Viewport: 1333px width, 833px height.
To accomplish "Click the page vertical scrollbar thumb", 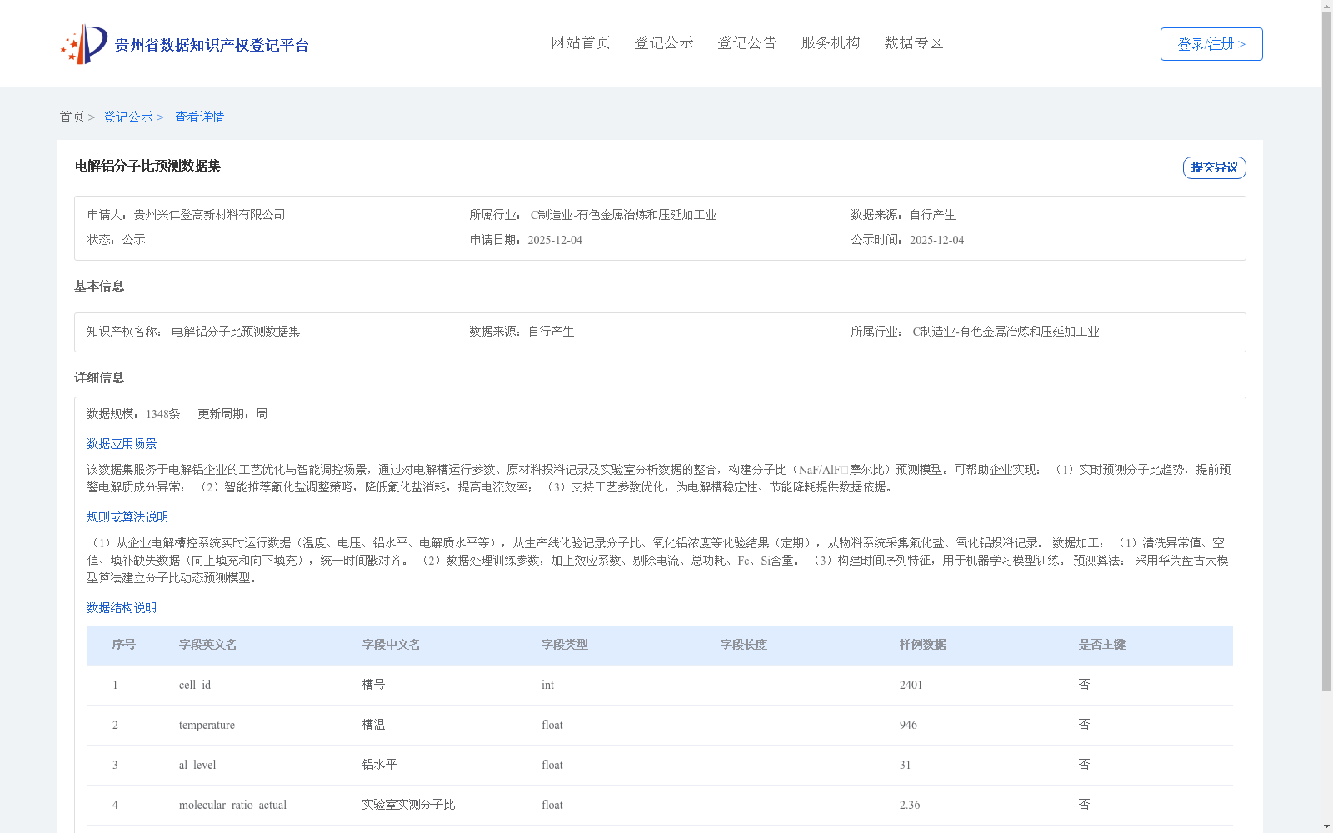I will (x=1327, y=352).
